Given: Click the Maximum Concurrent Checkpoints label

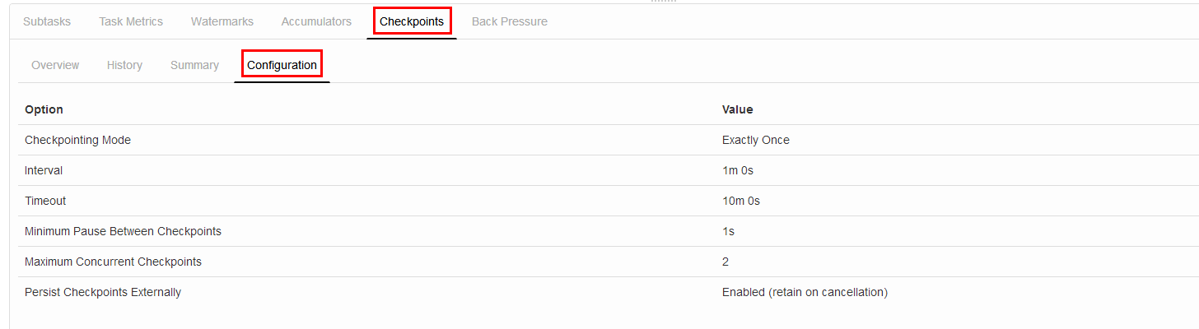Looking at the screenshot, I should 113,262.
